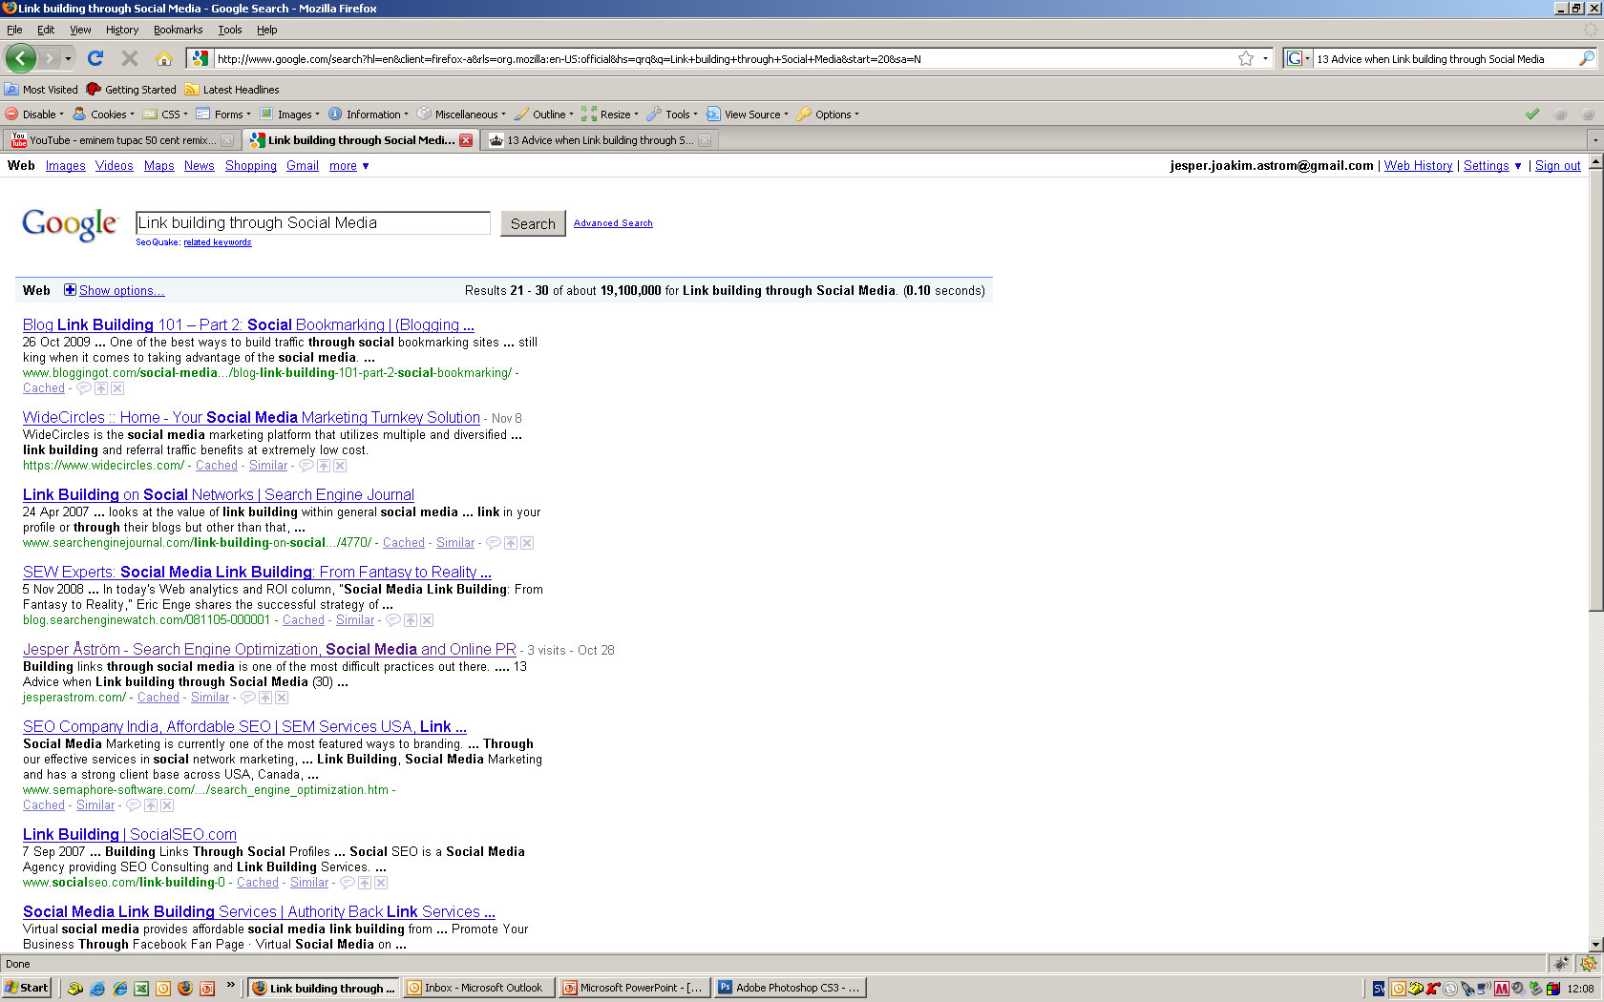1604x1002 pixels.
Task: Click the Stop loading X icon
Action: 130,58
